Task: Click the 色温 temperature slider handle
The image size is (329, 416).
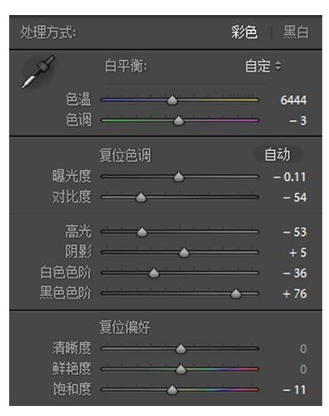Action: pyautogui.click(x=172, y=100)
